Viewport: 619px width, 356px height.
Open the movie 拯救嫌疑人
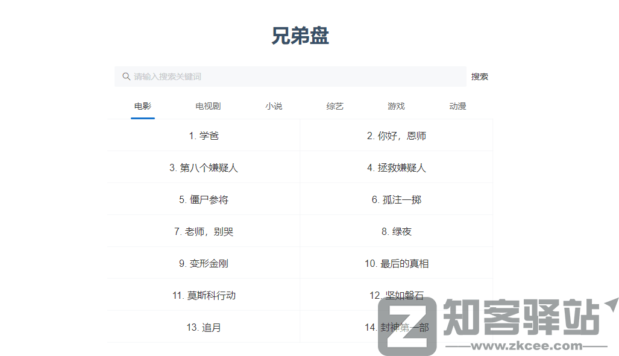click(396, 167)
